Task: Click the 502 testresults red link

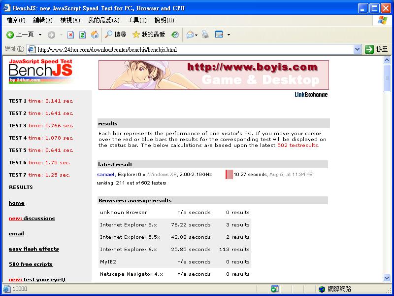Action: coord(298,145)
